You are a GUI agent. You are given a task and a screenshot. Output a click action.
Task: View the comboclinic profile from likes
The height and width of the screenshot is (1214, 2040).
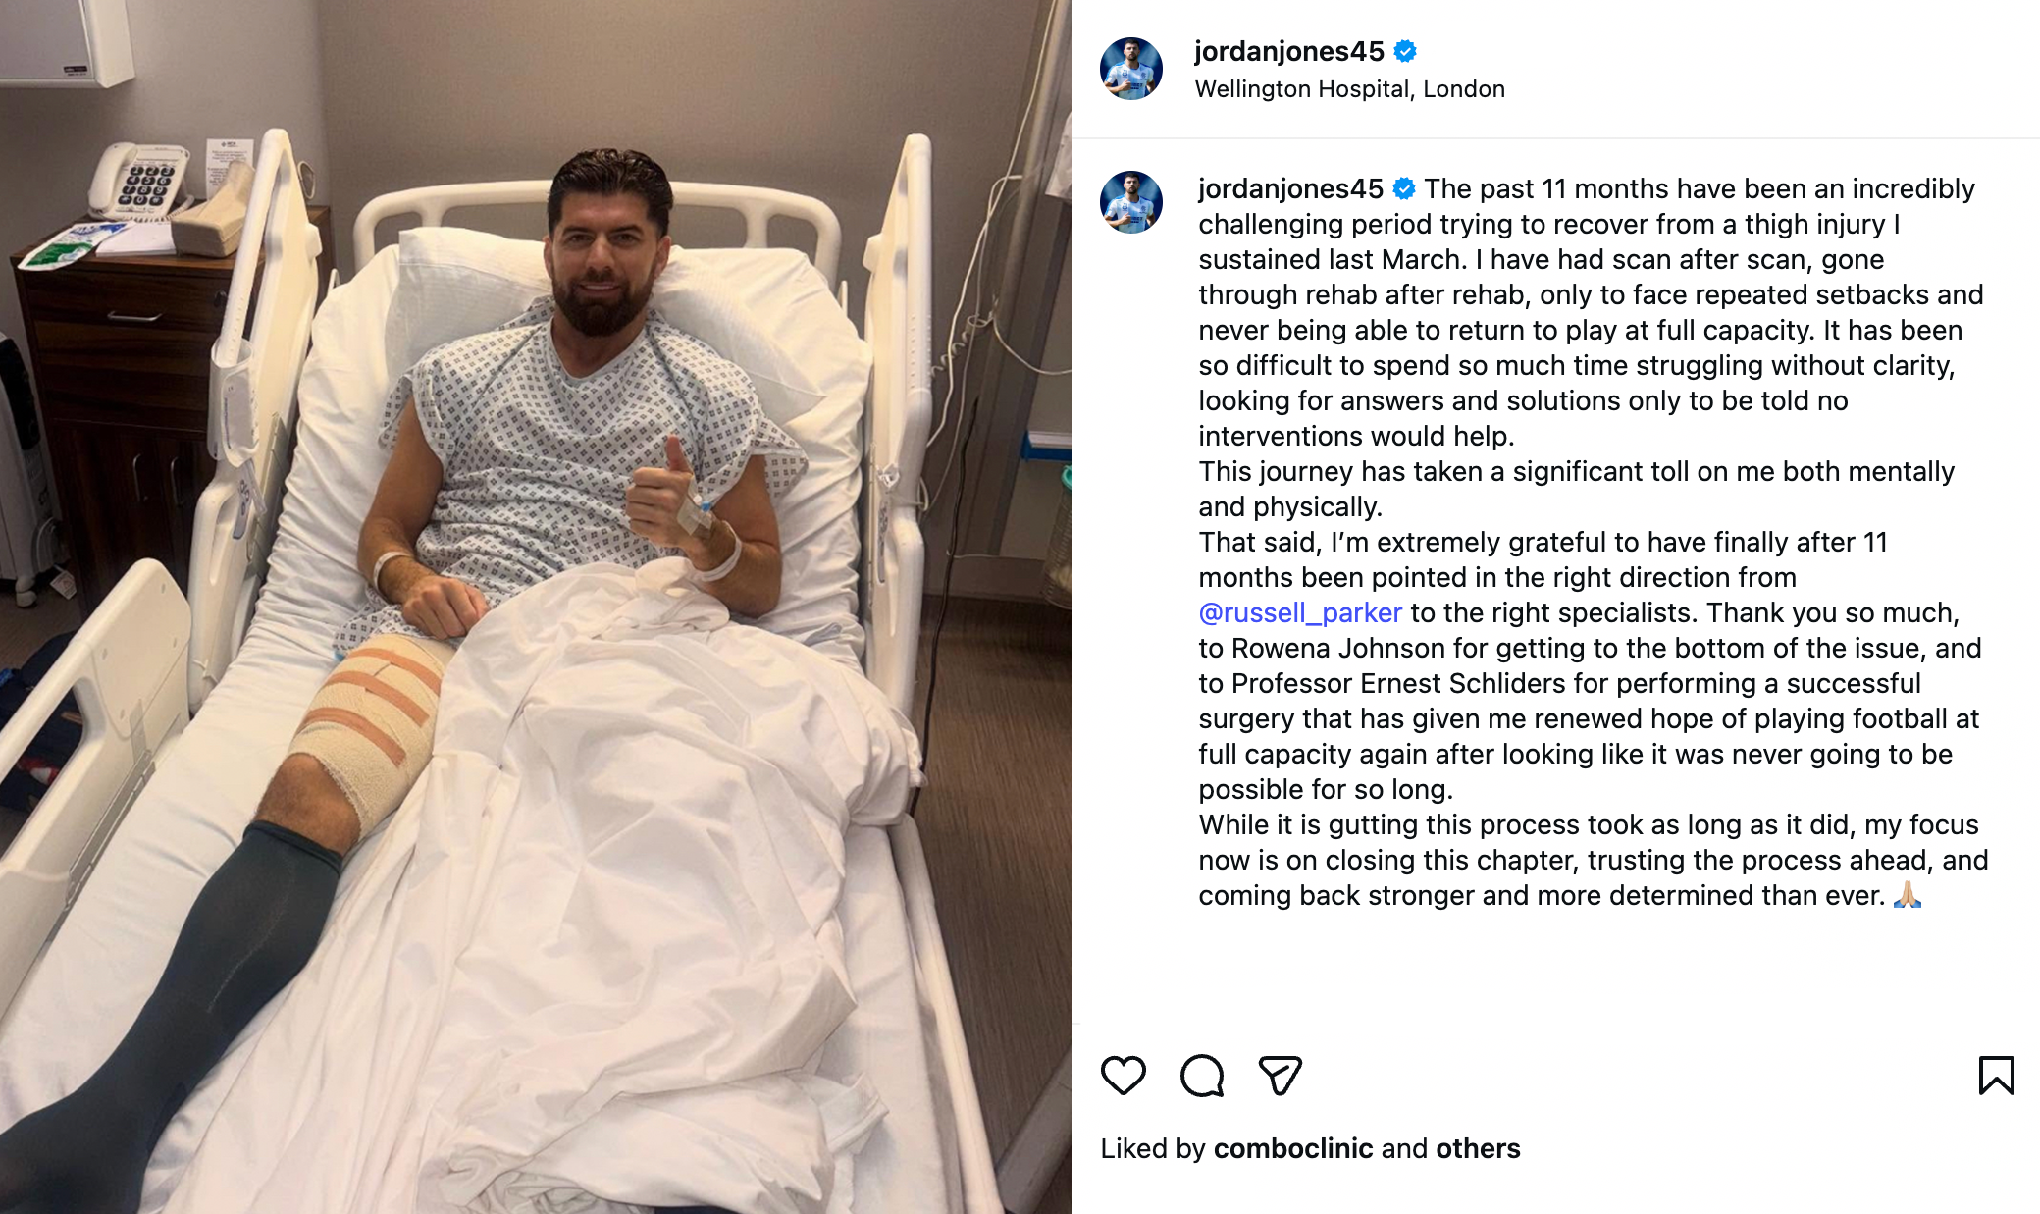(x=1293, y=1148)
